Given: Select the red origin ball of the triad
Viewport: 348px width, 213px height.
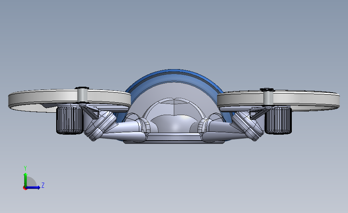Looking at the screenshot, I should point(25,188).
